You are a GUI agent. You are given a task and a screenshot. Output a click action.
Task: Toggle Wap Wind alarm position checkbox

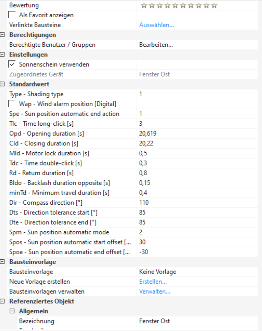12,104
